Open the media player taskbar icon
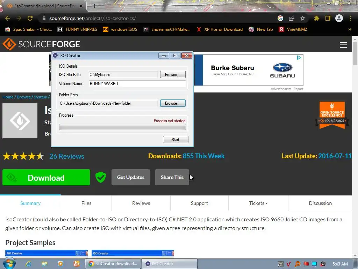The width and height of the screenshot is (358, 269). point(60,264)
